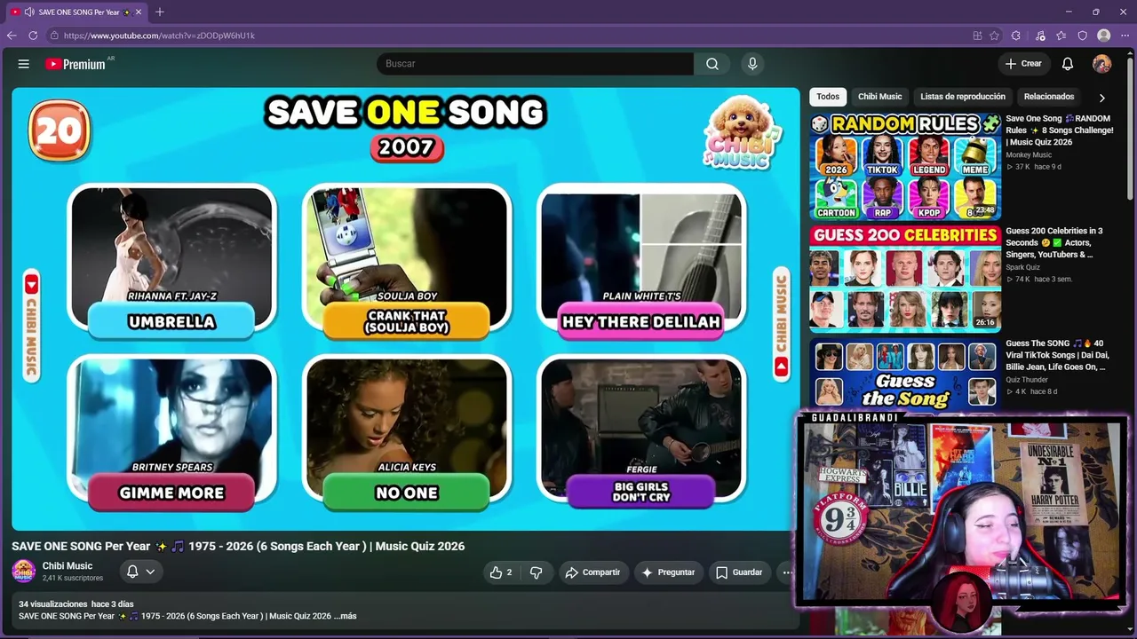Reload the page
This screenshot has height=639, width=1137.
coord(33,35)
